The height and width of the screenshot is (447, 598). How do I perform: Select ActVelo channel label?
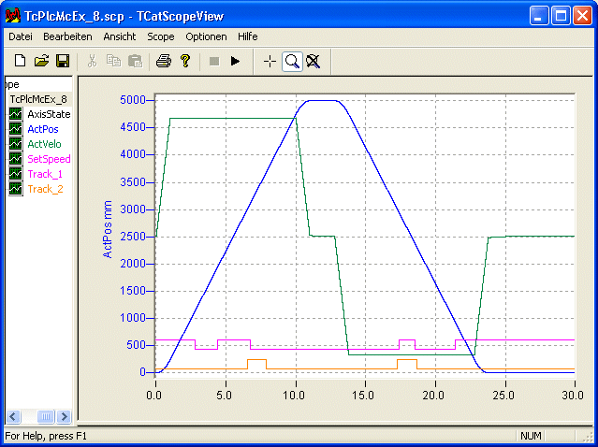click(x=44, y=144)
